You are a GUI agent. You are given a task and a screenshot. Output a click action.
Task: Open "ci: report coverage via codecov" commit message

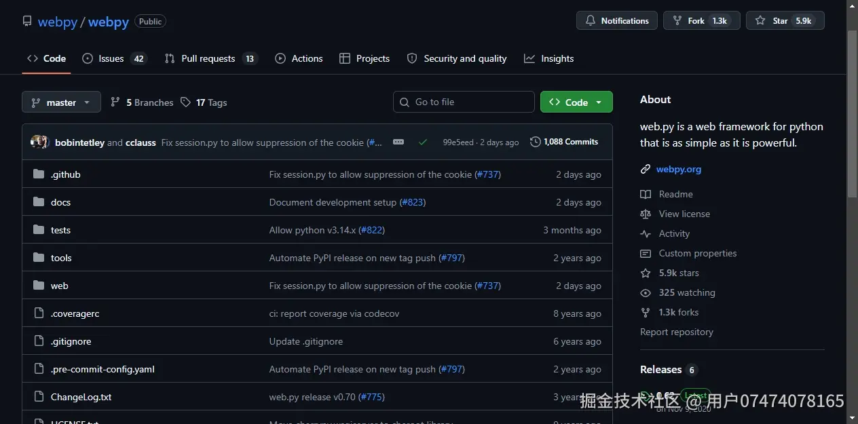(334, 313)
